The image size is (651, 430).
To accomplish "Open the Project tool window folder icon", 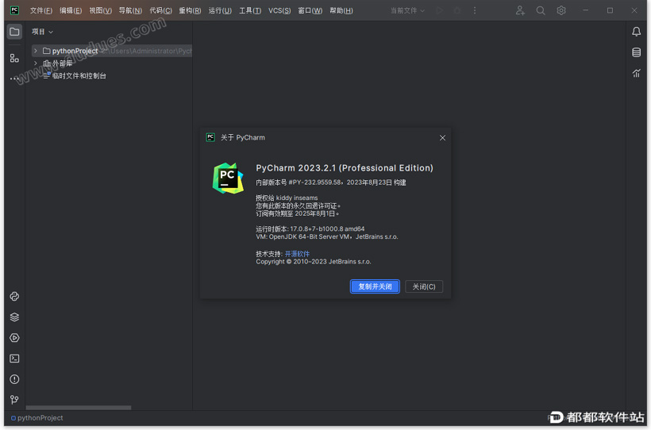I will tap(14, 32).
